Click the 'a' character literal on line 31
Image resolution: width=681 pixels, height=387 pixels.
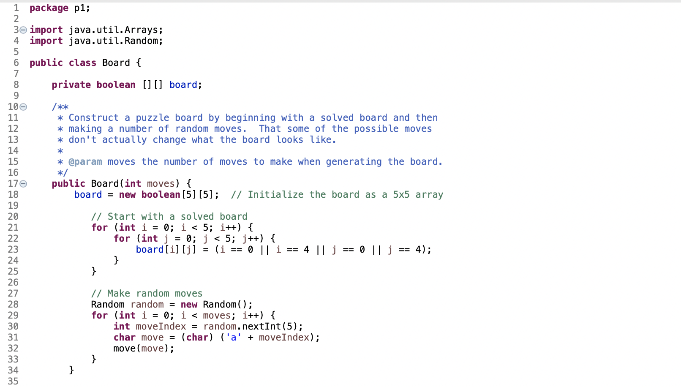233,337
